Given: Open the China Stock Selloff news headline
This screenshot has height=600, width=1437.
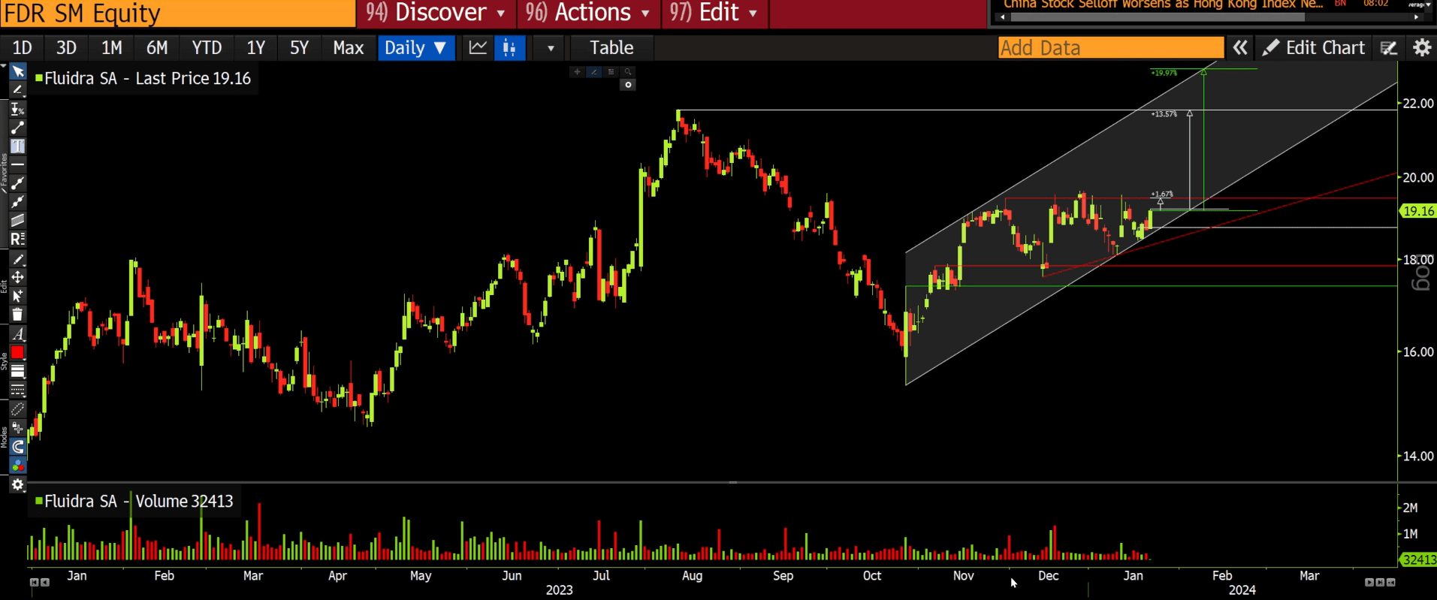Looking at the screenshot, I should coord(1163,5).
